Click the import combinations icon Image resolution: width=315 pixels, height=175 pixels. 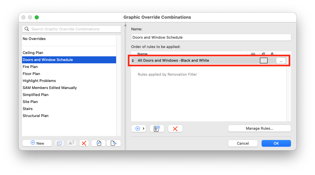click(98, 143)
